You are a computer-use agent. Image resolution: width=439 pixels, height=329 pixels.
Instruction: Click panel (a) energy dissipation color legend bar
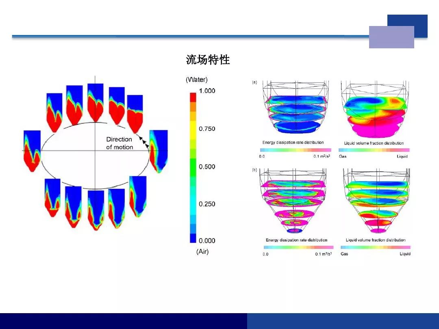point(296,150)
